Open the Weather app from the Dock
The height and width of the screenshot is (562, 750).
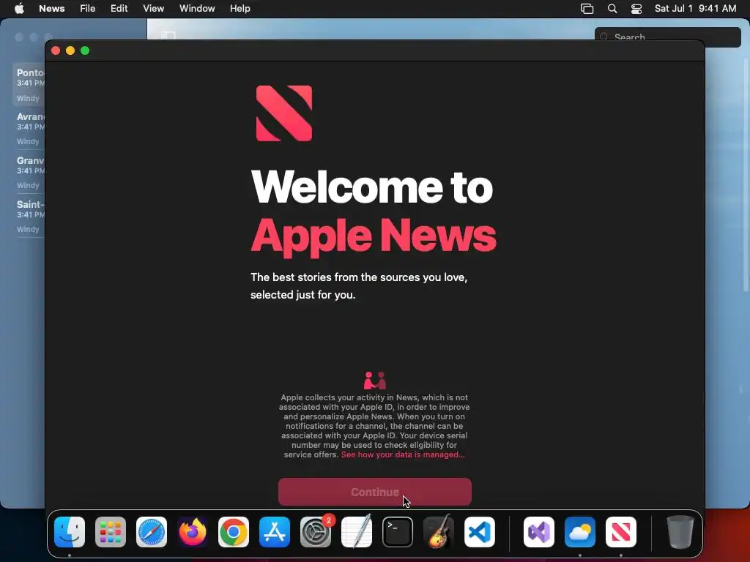coord(580,532)
